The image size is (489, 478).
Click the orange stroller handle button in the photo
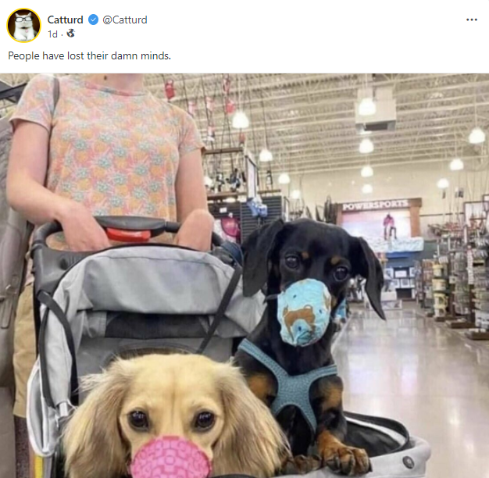click(x=129, y=234)
